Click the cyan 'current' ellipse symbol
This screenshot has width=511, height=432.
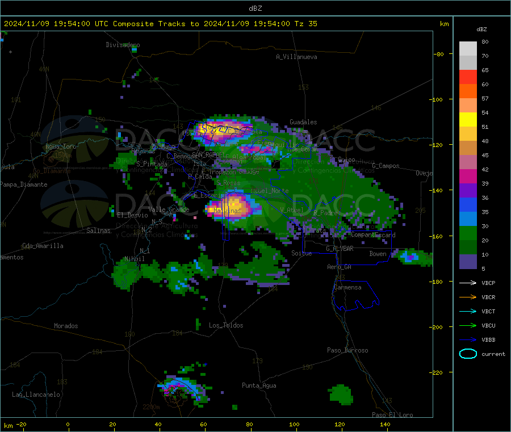pos(468,354)
